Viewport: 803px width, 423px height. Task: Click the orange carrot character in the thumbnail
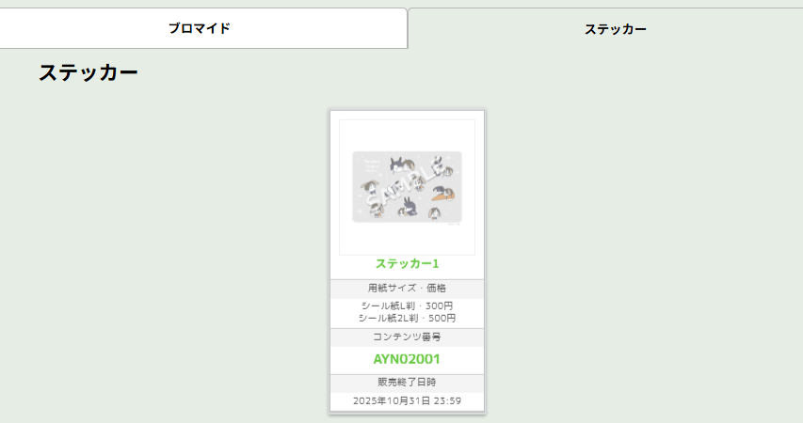coord(443,195)
